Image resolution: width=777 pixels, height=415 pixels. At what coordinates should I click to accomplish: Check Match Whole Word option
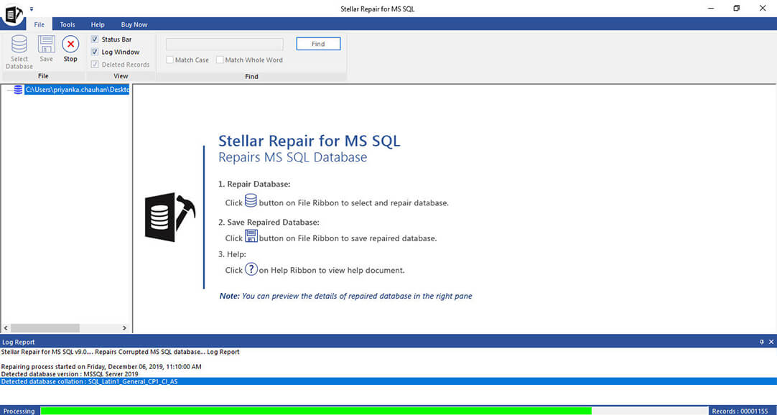coord(220,60)
